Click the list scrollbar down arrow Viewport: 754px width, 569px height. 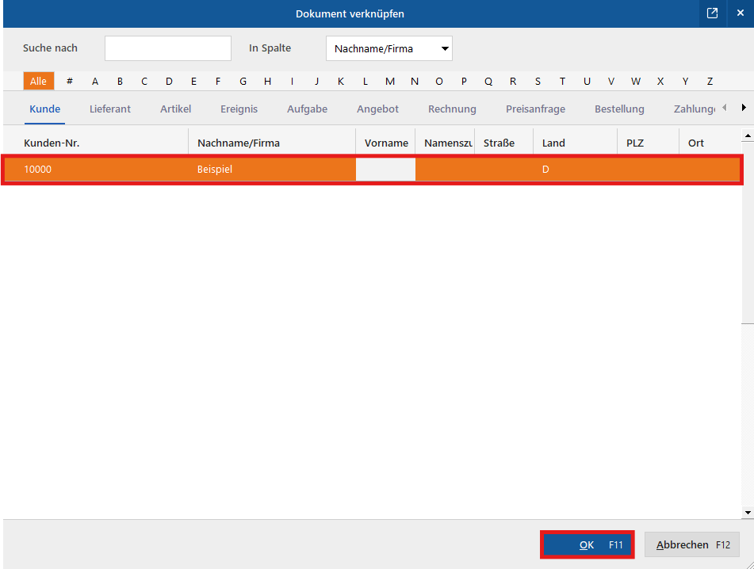(x=748, y=512)
